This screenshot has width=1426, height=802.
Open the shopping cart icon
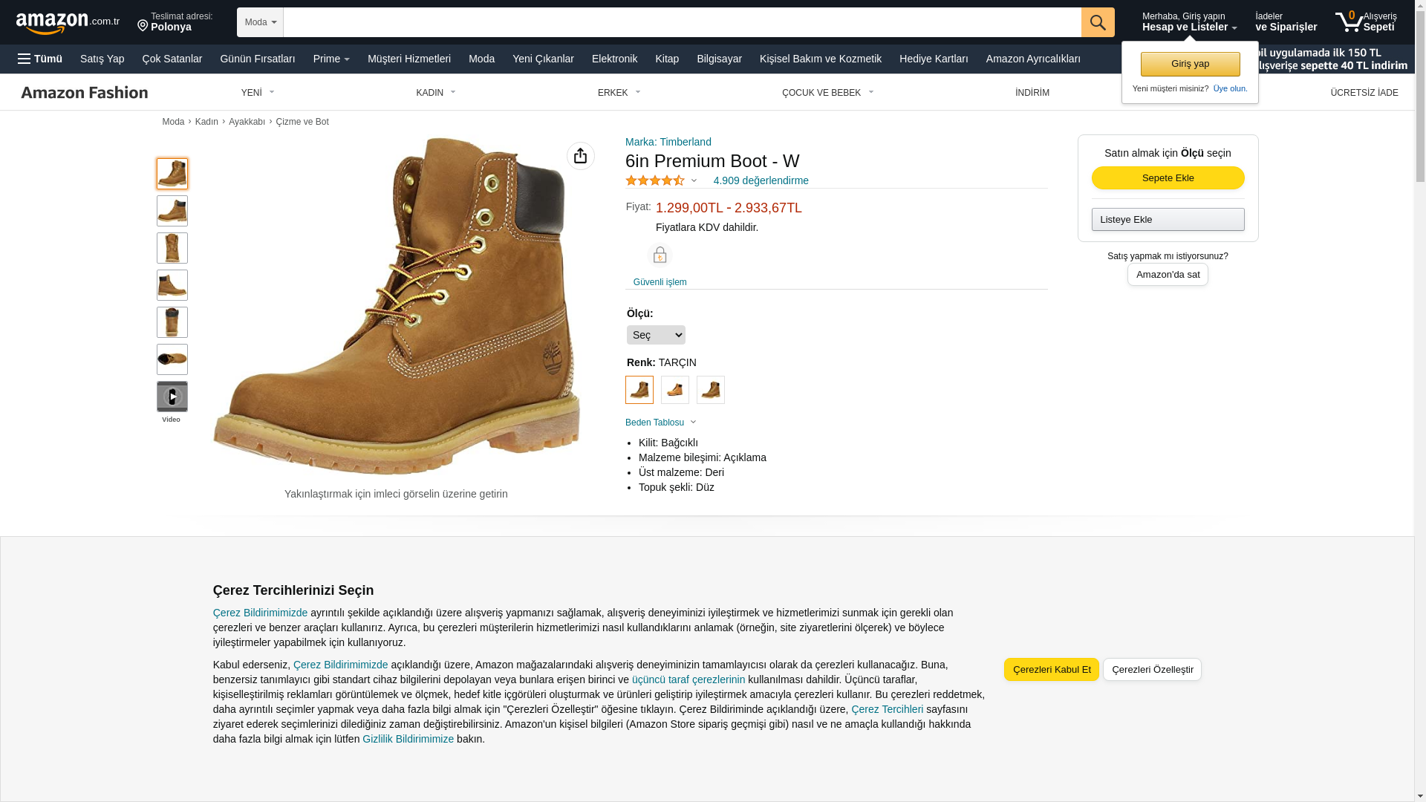(1349, 22)
